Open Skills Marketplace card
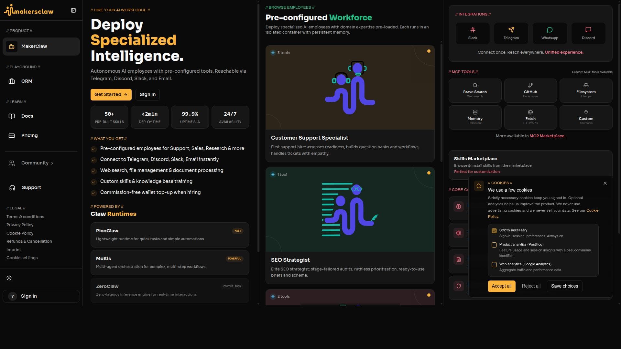 click(530, 165)
